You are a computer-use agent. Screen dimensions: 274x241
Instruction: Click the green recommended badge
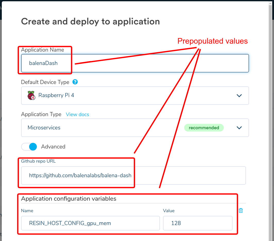204,128
